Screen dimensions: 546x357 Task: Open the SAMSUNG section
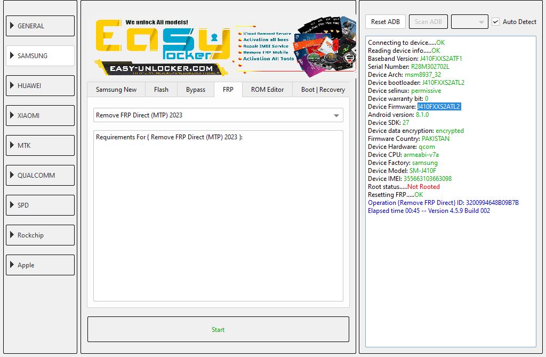coord(40,56)
